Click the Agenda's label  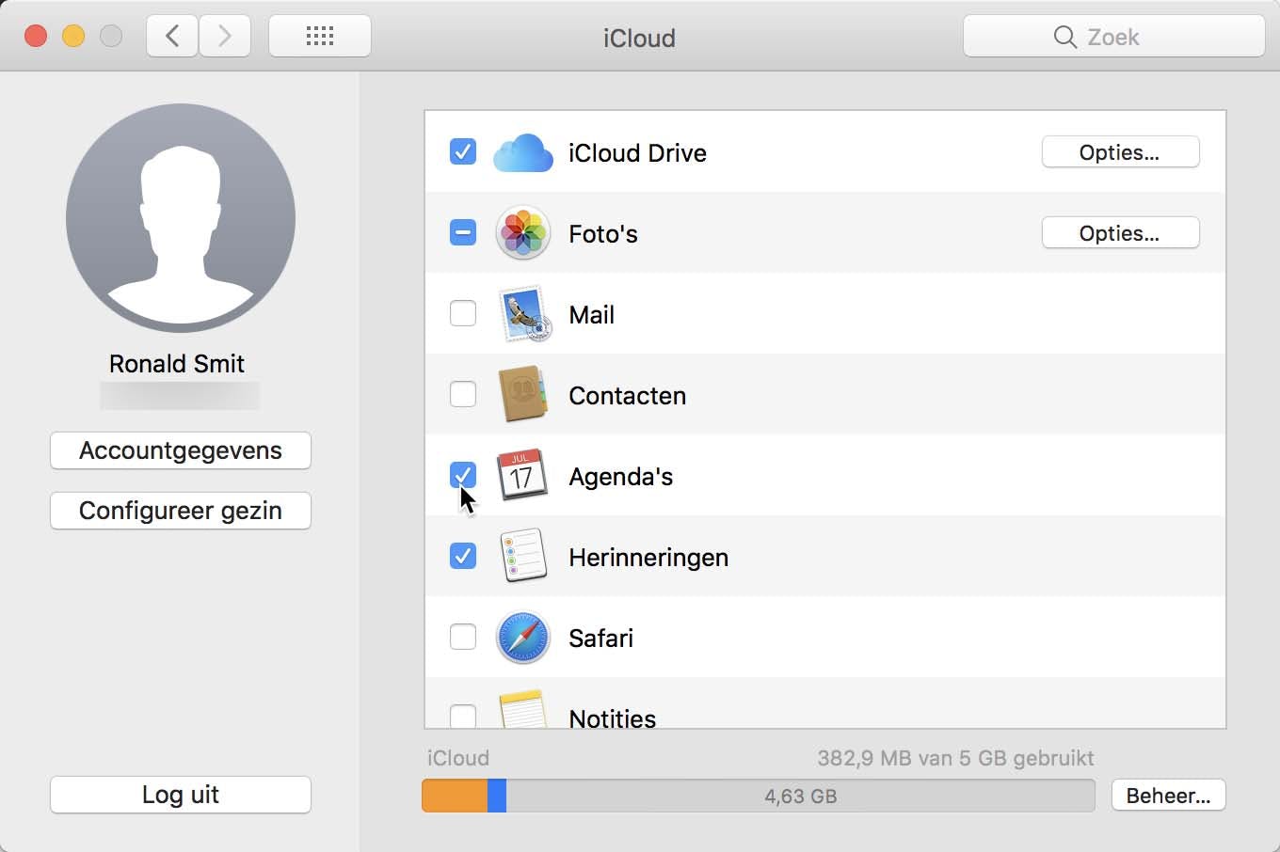click(620, 477)
